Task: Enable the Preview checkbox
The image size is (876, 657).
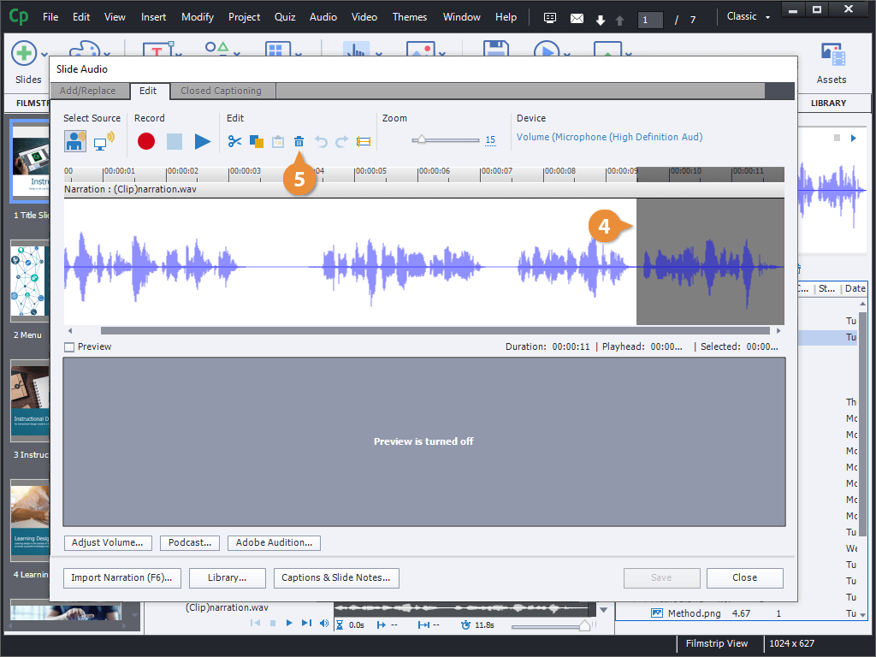Action: click(69, 347)
